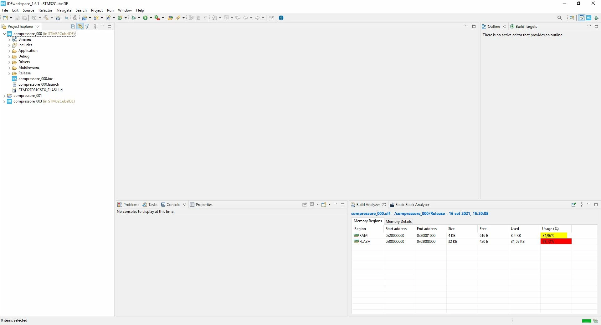Click the Build Analyzer pin icon
Image resolution: width=601 pixels, height=325 pixels.
[573, 205]
